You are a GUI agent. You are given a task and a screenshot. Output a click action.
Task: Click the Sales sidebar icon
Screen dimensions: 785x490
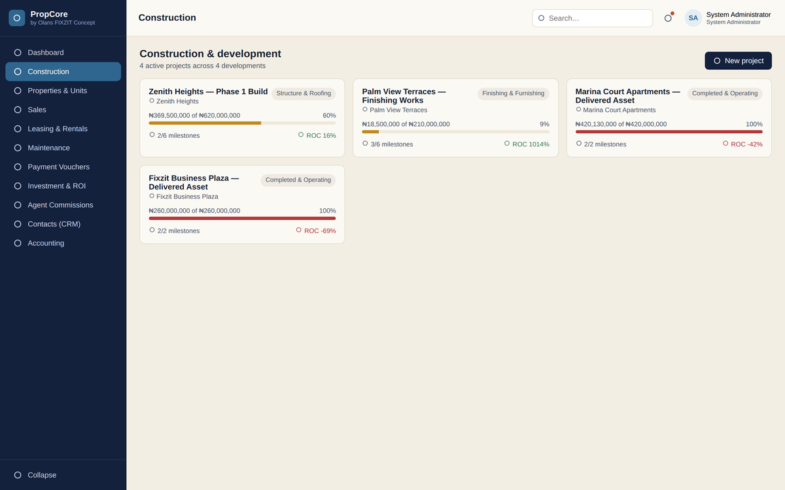[18, 110]
